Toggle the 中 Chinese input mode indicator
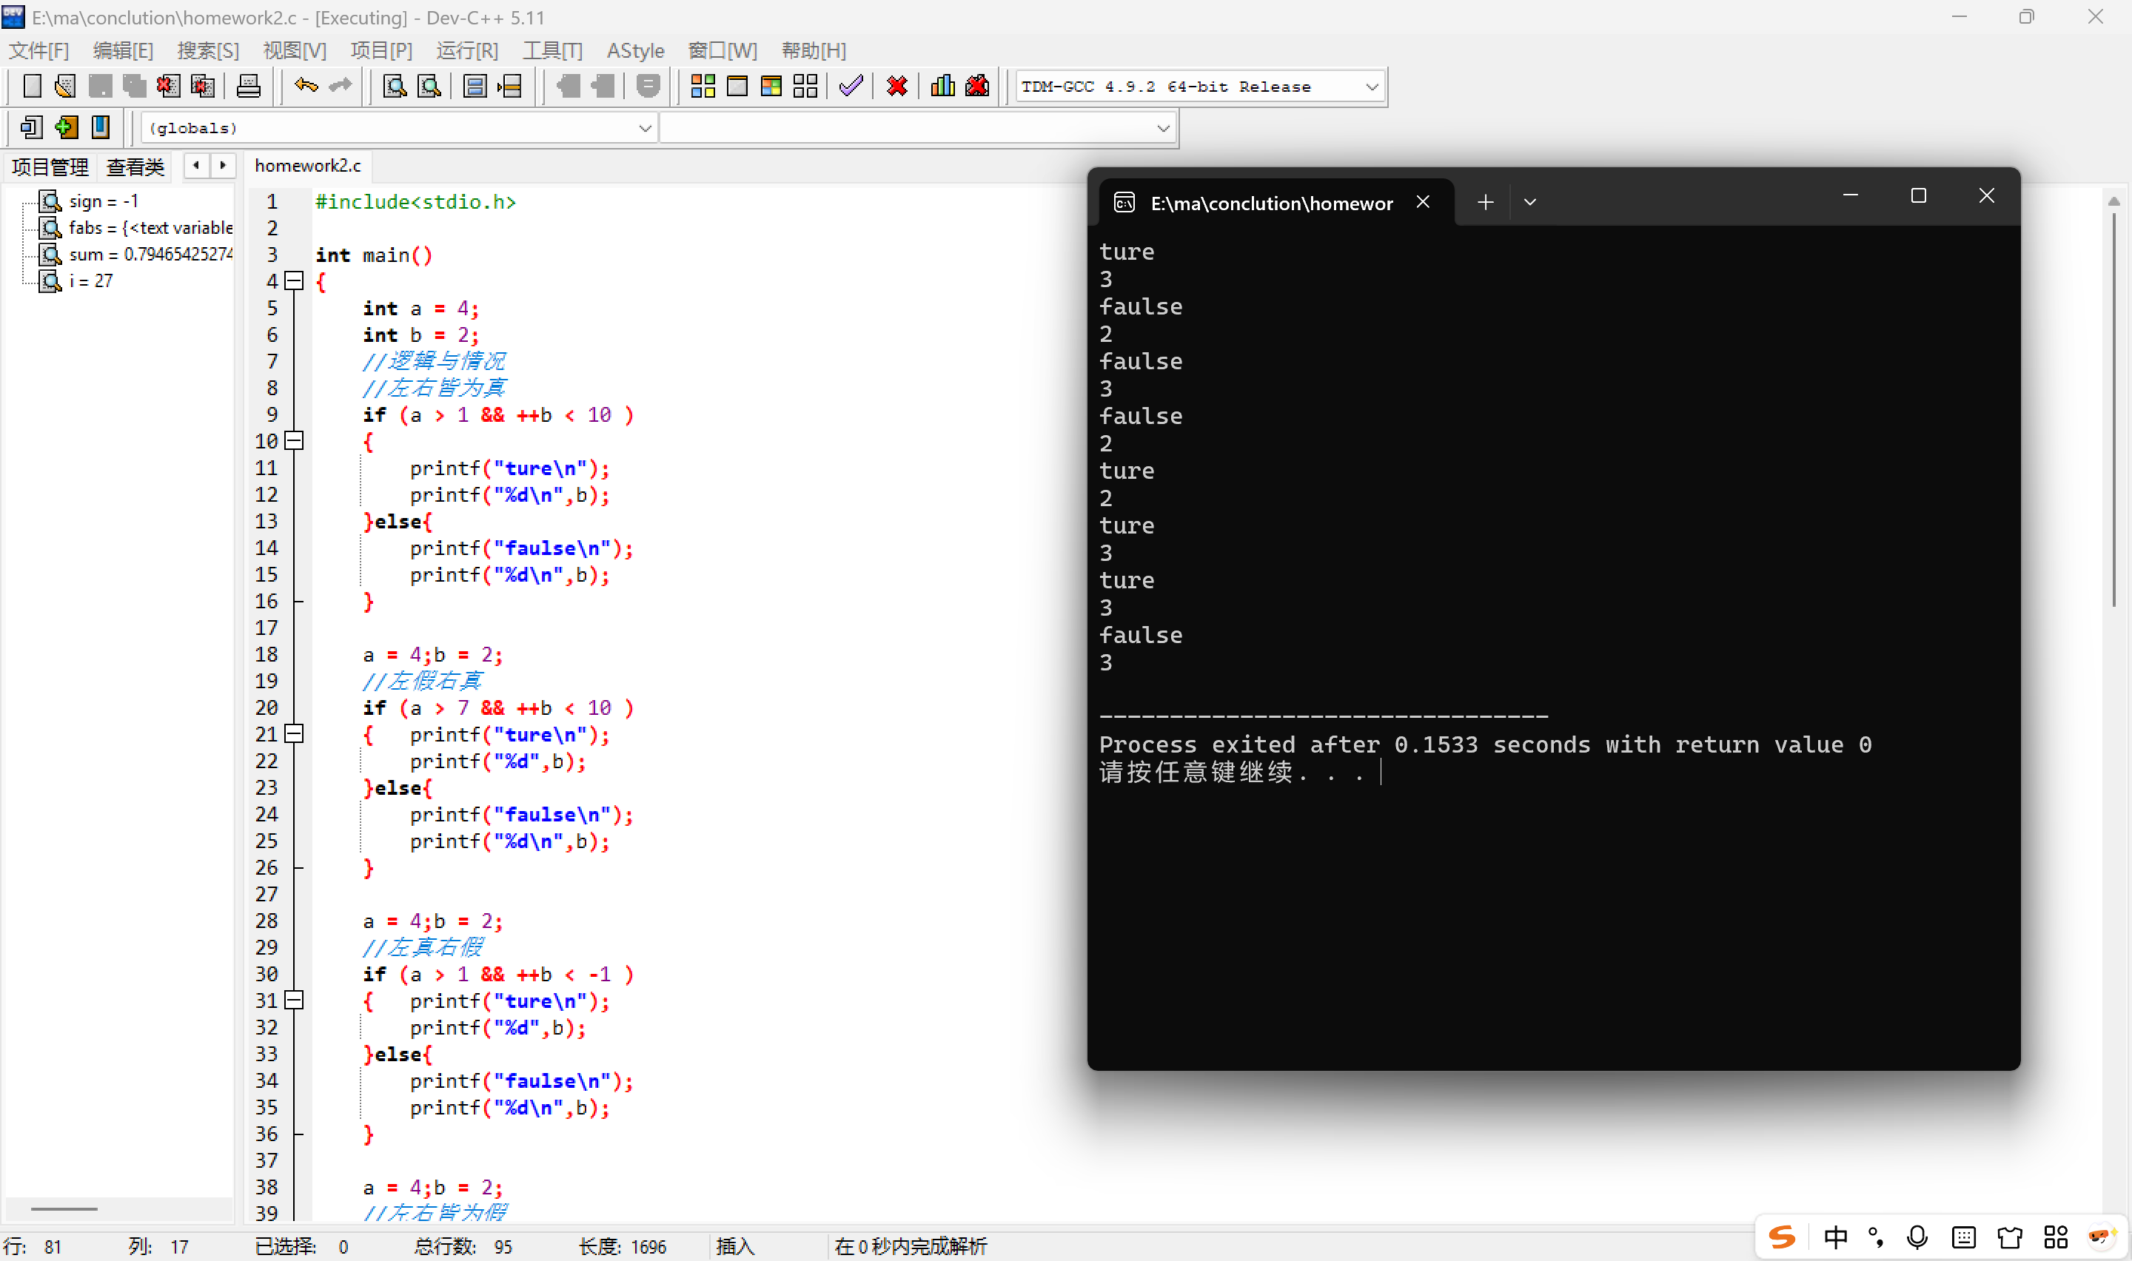This screenshot has height=1261, width=2132. (x=1835, y=1237)
